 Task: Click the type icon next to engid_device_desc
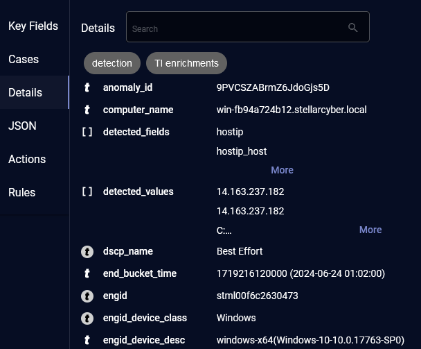87,341
